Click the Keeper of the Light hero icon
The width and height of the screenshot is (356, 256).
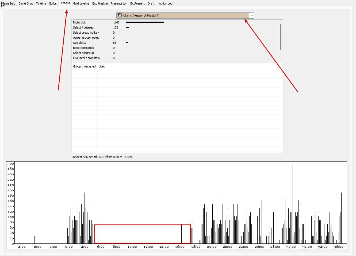pyautogui.click(x=120, y=15)
